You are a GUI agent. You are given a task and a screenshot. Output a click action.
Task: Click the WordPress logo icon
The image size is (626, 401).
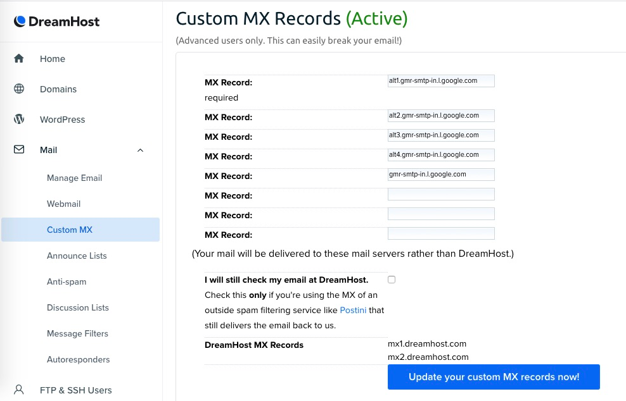(x=19, y=119)
